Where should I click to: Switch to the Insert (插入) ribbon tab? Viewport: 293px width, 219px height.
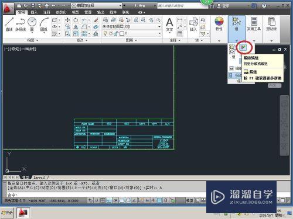coord(34,12)
